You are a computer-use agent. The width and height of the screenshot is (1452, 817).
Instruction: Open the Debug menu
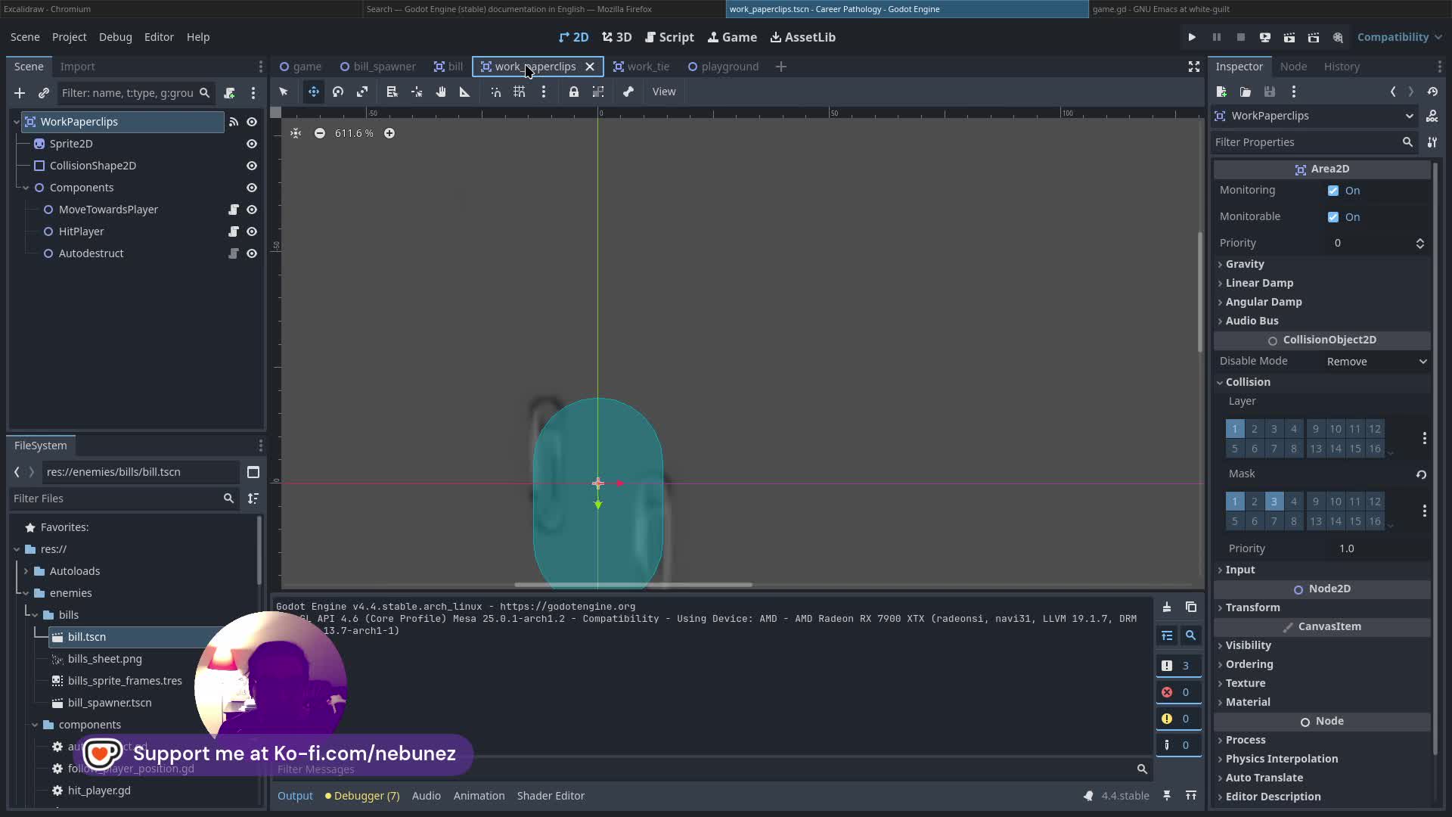pos(115,37)
